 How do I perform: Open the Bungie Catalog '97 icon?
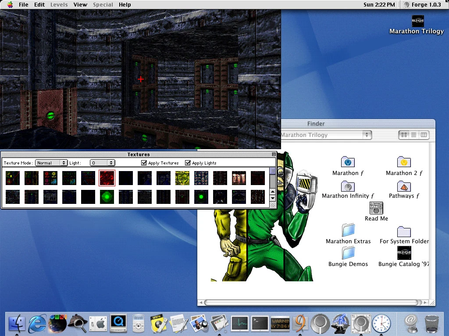(404, 253)
